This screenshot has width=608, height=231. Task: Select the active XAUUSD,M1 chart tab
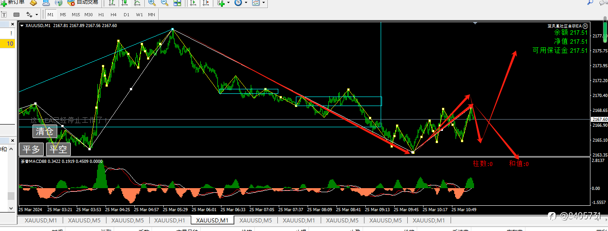(x=212, y=220)
